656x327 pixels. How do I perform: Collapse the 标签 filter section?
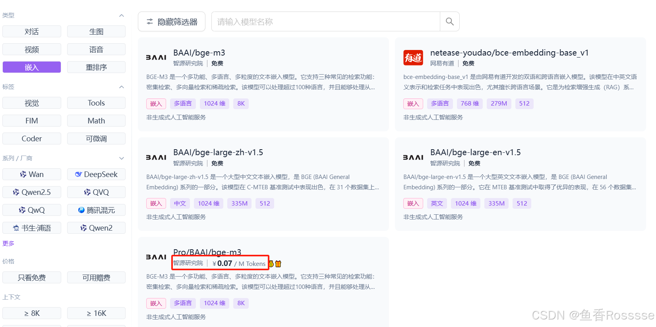click(x=122, y=87)
